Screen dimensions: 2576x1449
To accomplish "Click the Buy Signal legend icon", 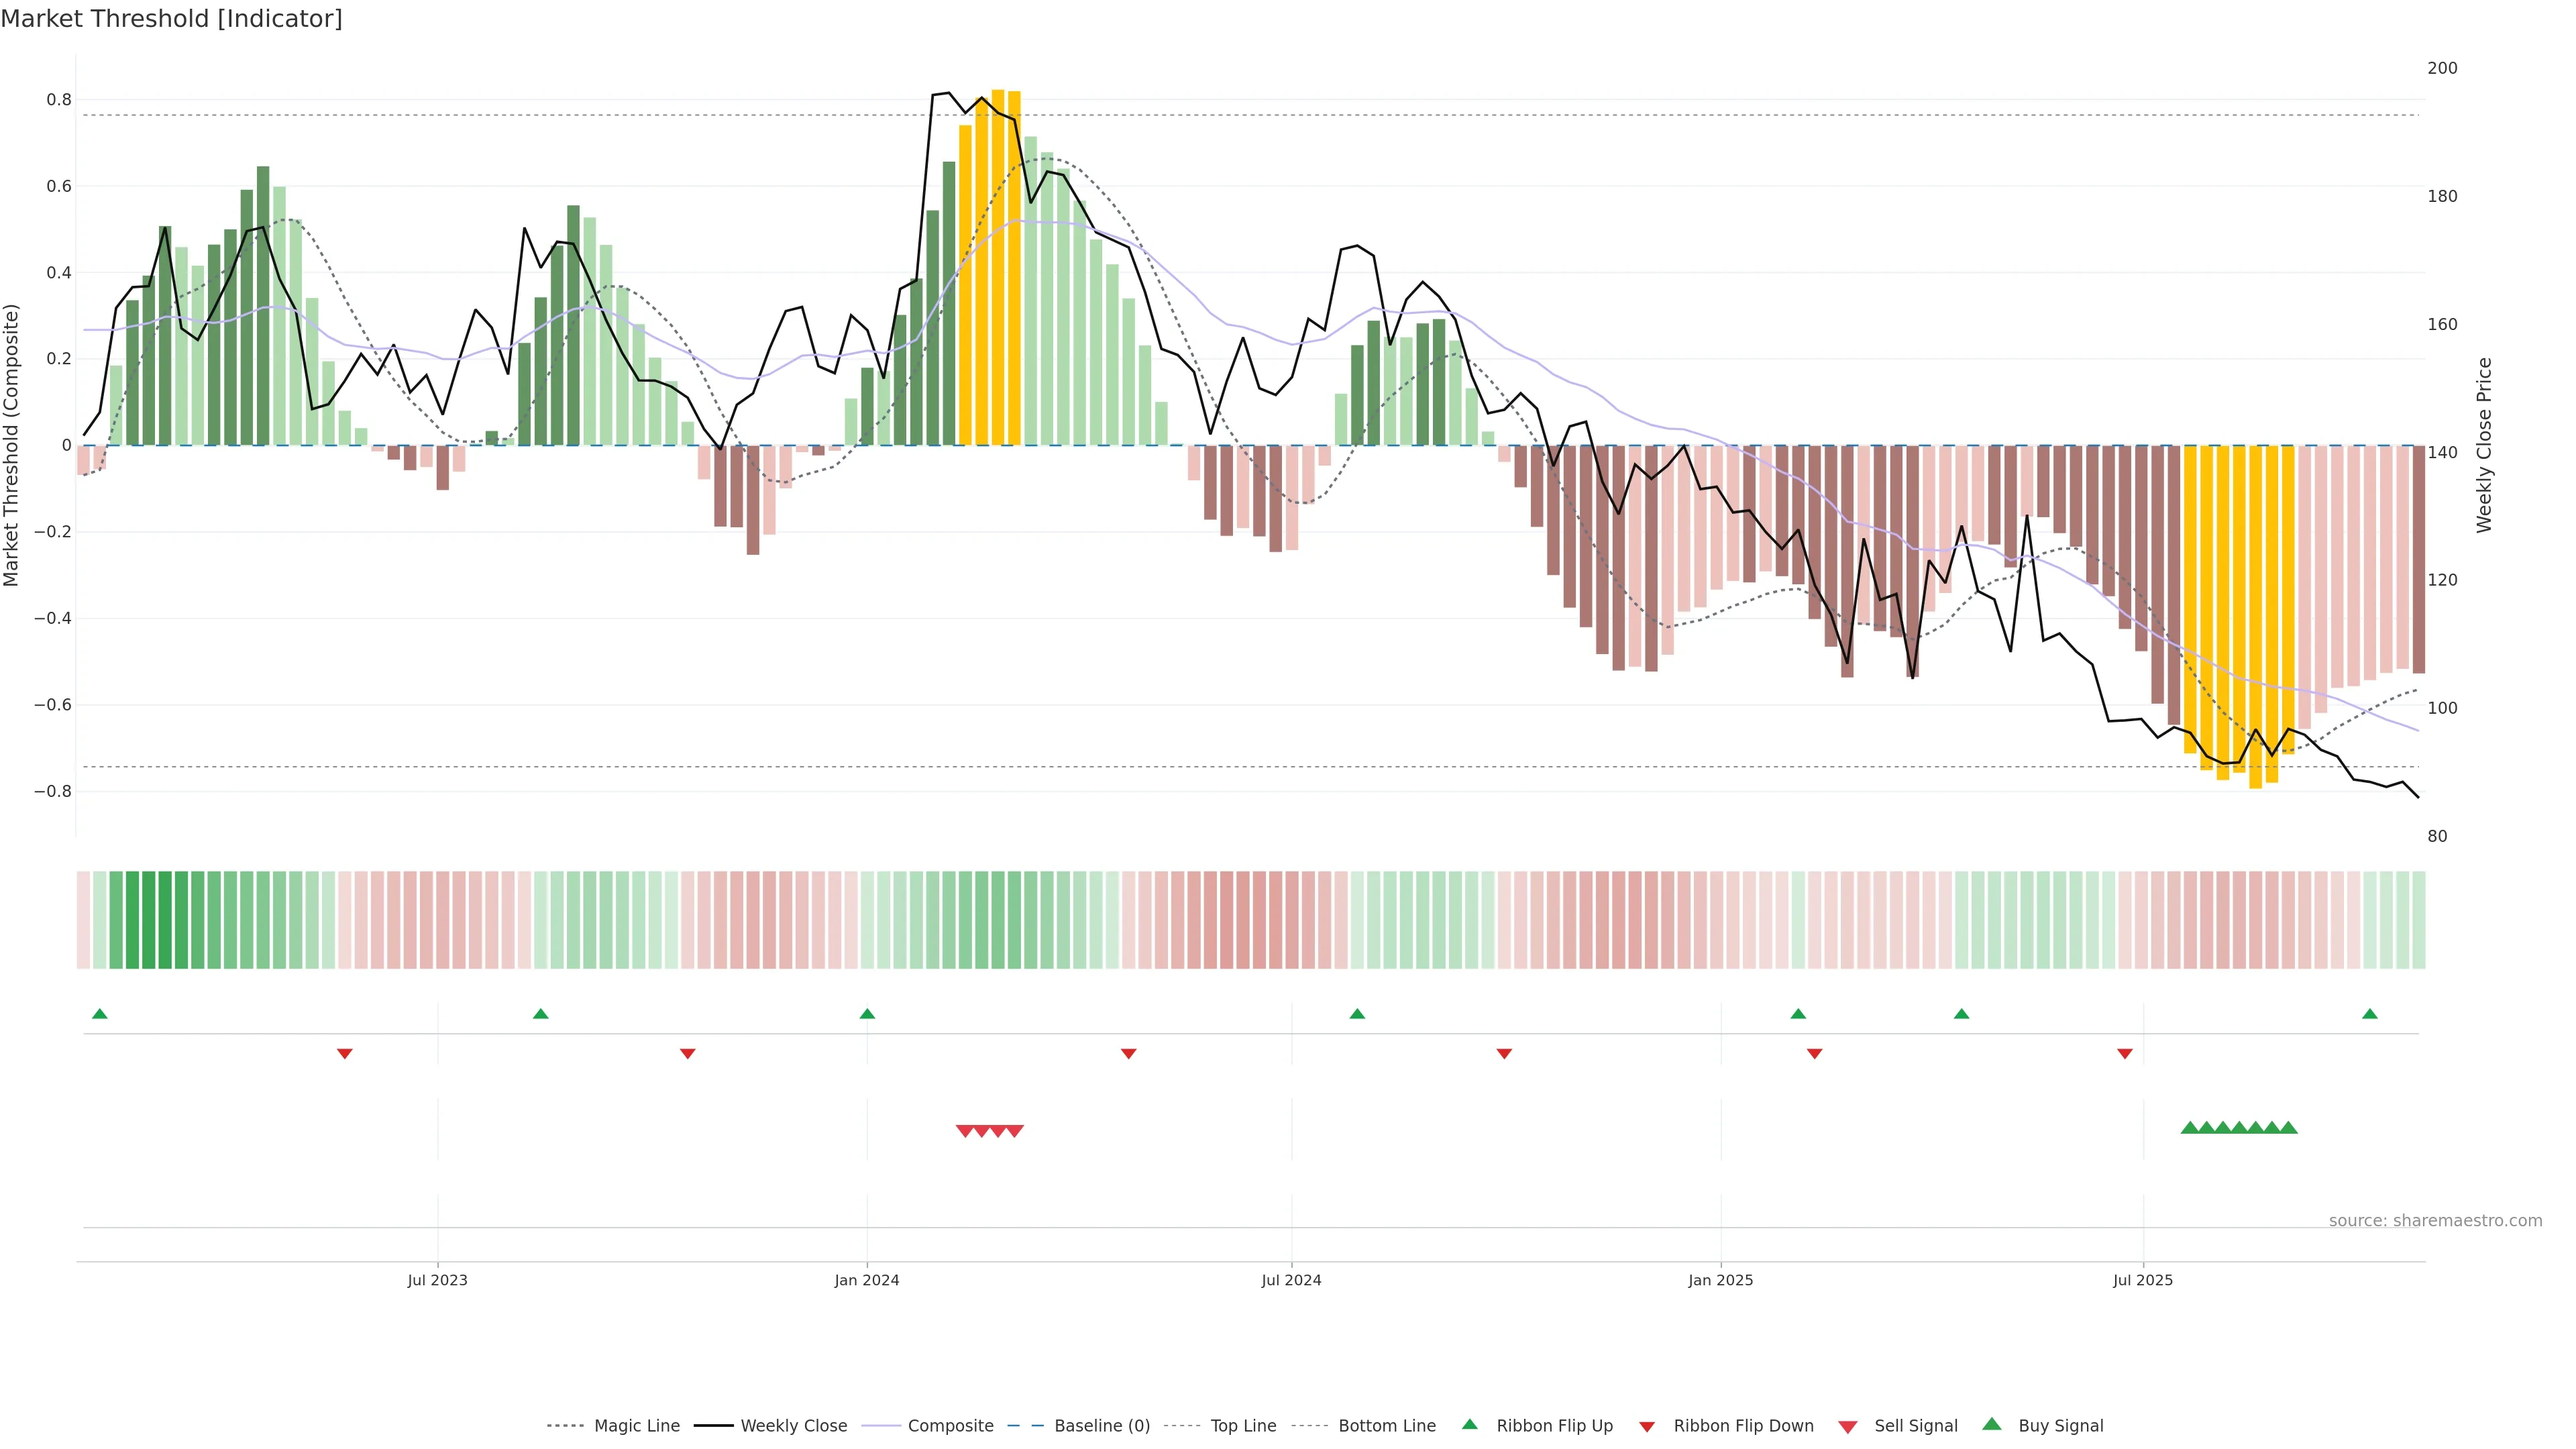I will [x=1992, y=1425].
